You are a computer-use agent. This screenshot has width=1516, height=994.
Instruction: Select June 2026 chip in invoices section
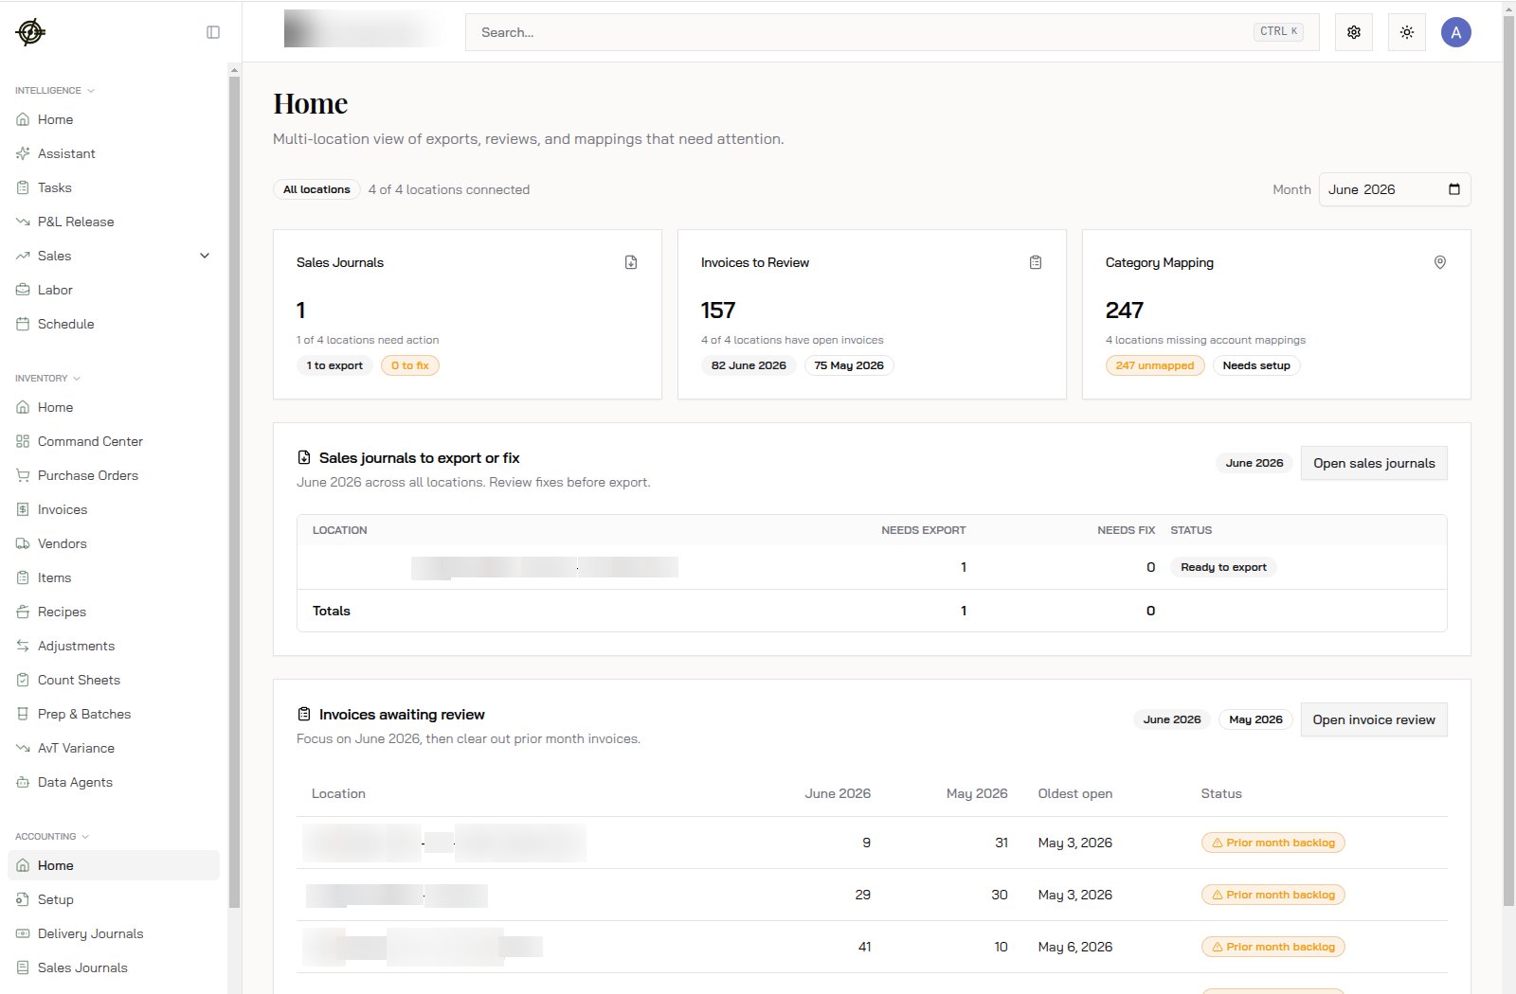pos(1172,719)
